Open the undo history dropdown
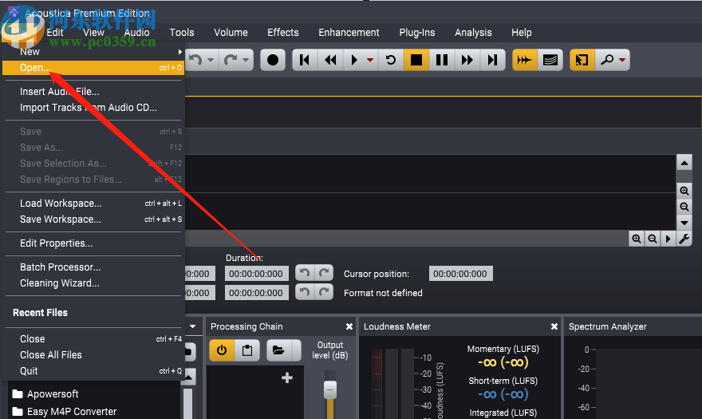702x419 pixels. click(x=211, y=60)
